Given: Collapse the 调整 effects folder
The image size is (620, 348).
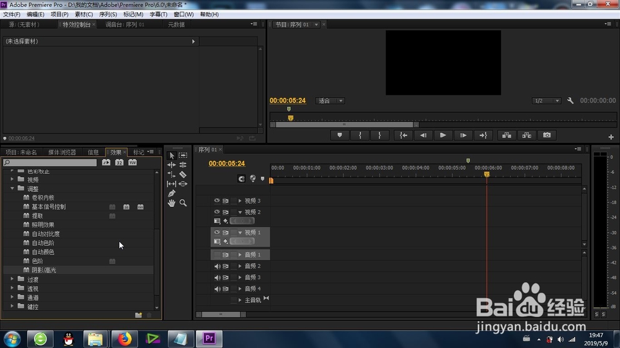Looking at the screenshot, I should point(12,188).
